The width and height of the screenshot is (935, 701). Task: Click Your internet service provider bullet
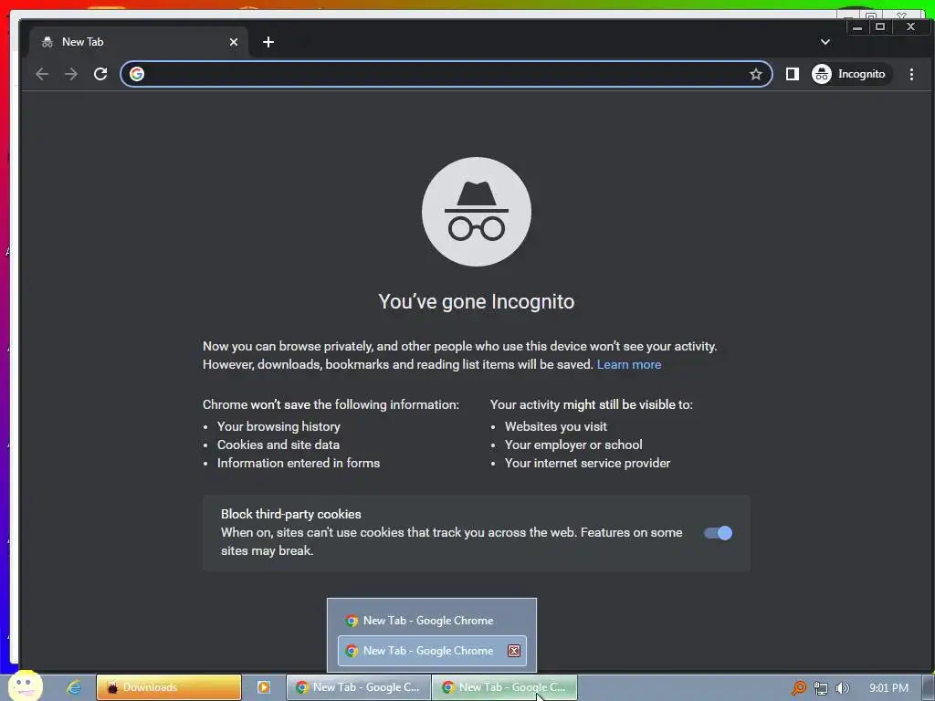[587, 463]
